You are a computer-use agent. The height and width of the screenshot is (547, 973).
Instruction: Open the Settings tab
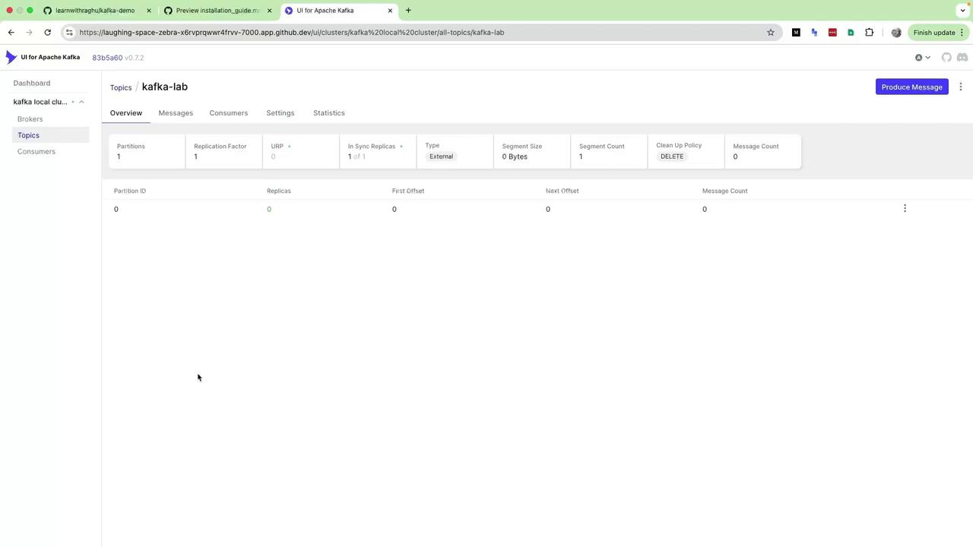[x=280, y=113]
